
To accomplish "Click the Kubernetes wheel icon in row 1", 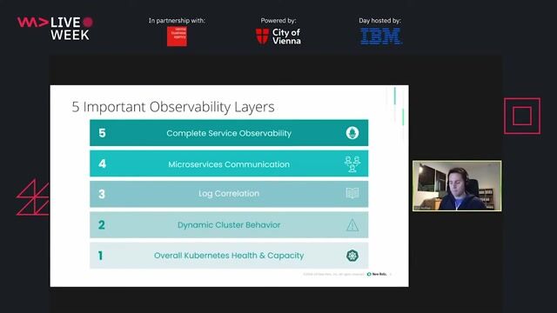I will click(352, 256).
